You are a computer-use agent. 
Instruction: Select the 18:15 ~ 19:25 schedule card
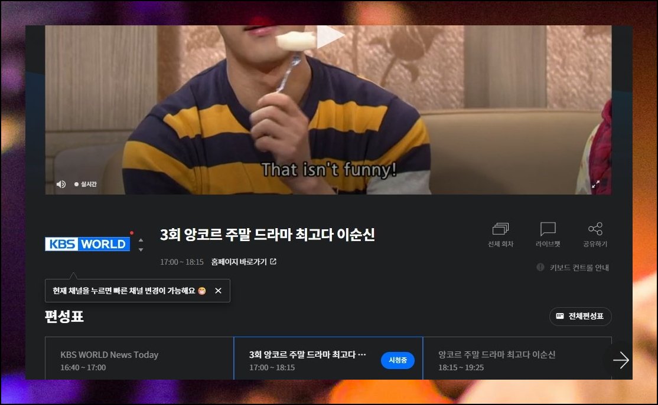(x=517, y=358)
